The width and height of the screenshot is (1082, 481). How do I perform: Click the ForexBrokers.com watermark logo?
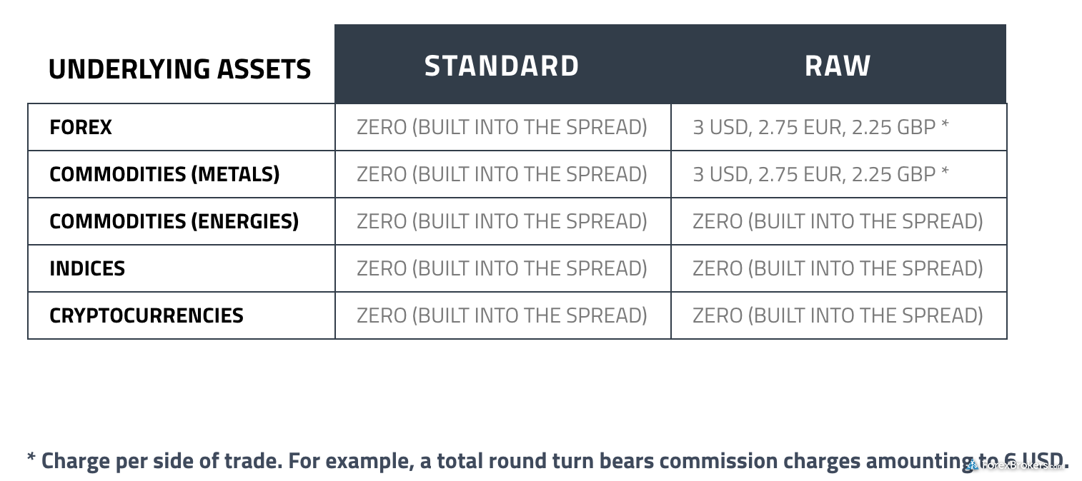pyautogui.click(x=1016, y=465)
